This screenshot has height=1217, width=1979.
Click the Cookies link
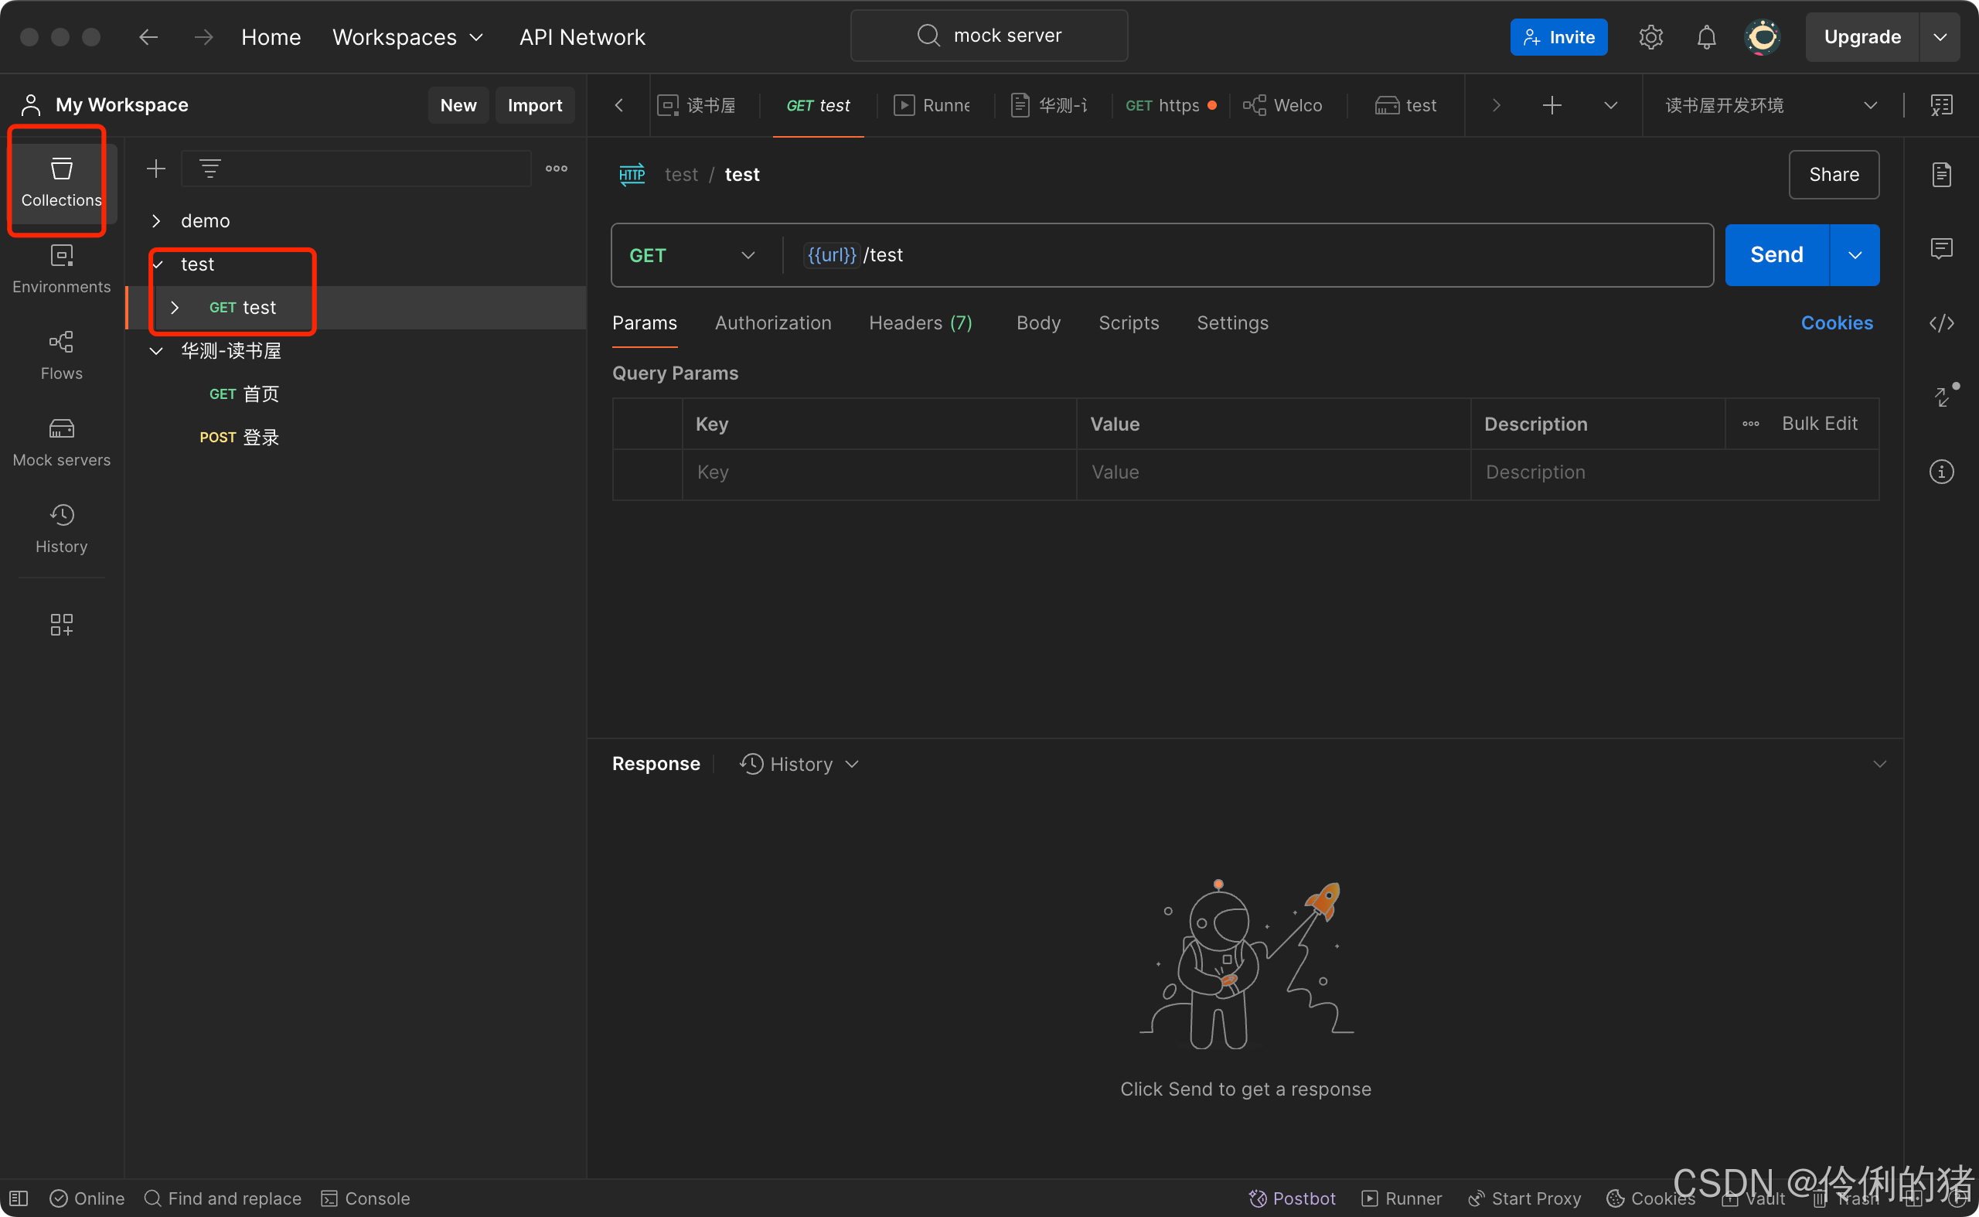1836,322
